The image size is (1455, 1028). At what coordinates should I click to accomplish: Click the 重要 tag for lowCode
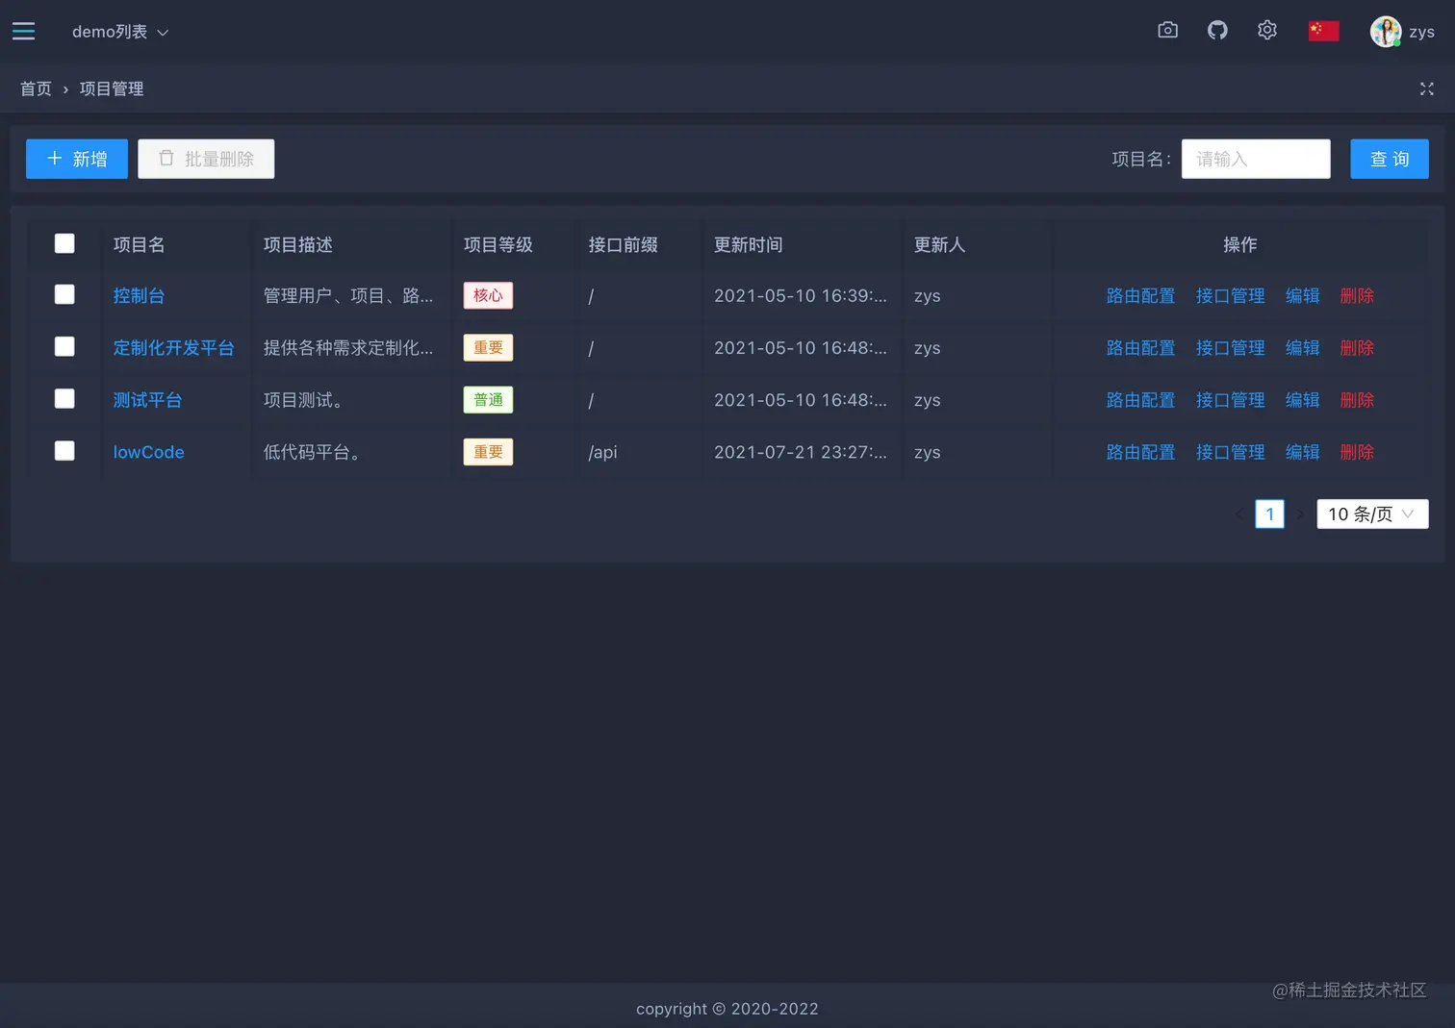(488, 451)
